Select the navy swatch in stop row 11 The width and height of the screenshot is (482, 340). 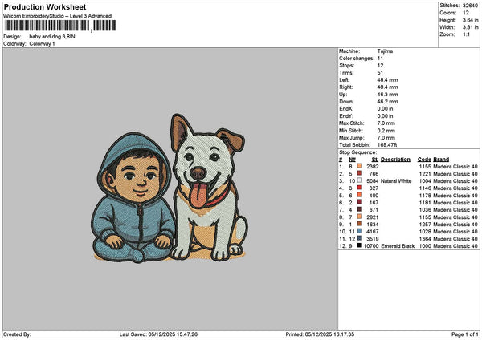(x=359, y=238)
